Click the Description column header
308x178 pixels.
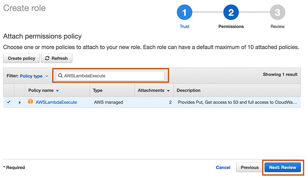(x=188, y=90)
